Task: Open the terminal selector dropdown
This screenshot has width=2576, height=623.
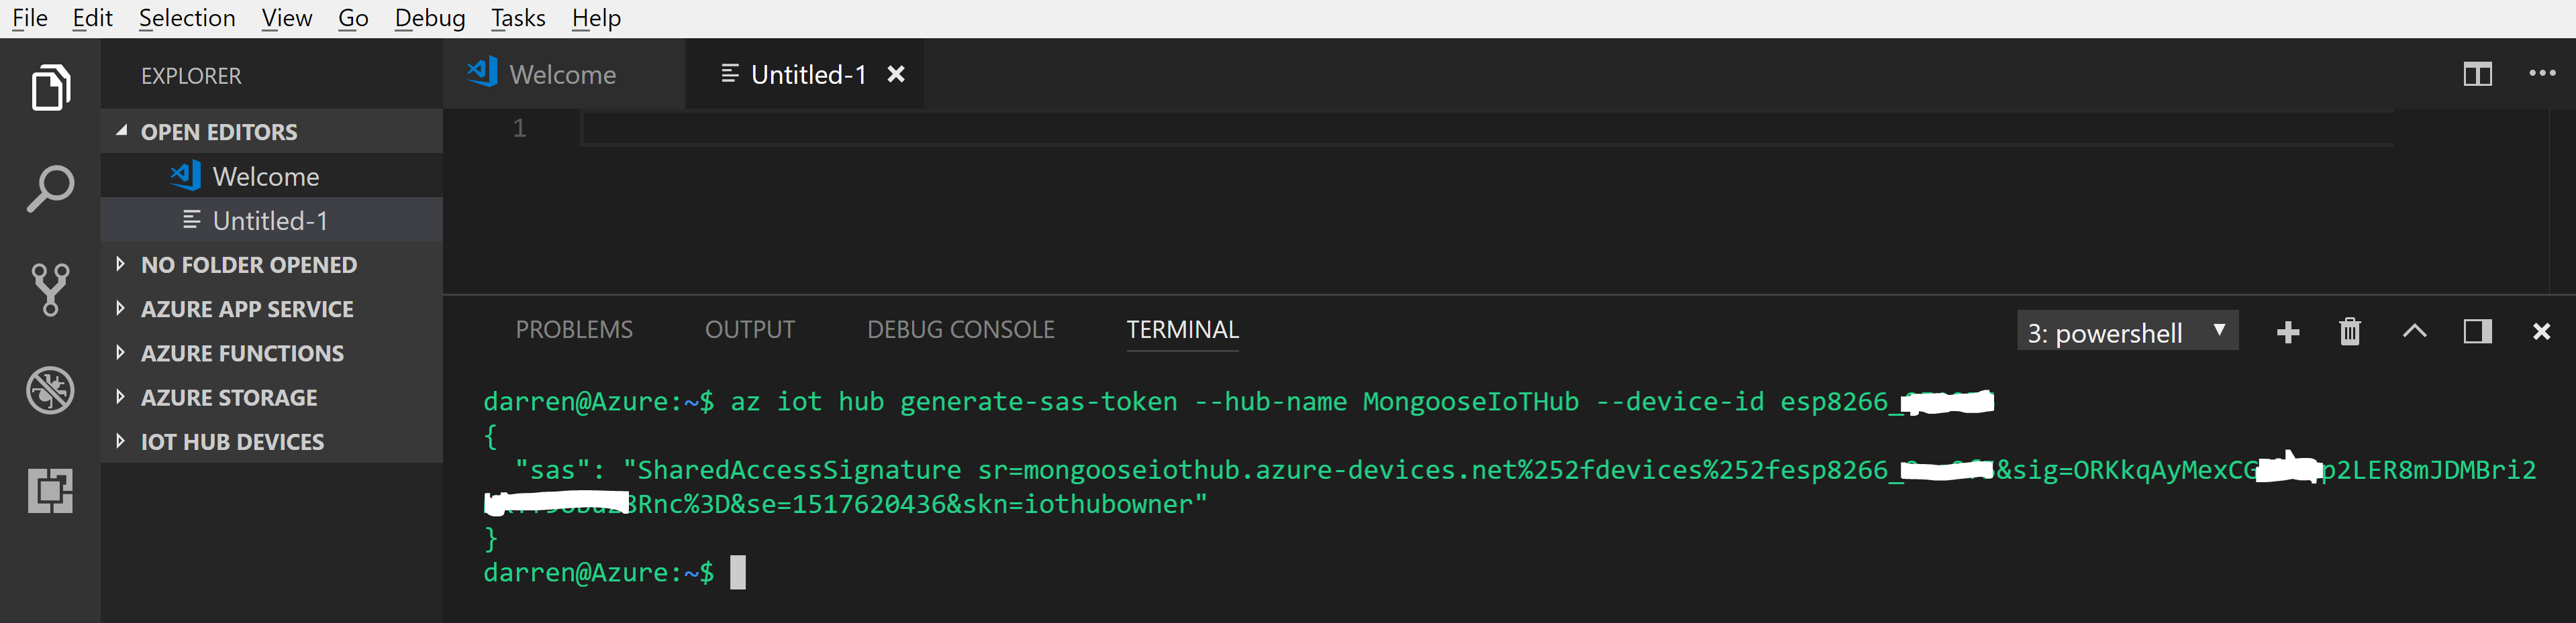Action: tap(2126, 333)
